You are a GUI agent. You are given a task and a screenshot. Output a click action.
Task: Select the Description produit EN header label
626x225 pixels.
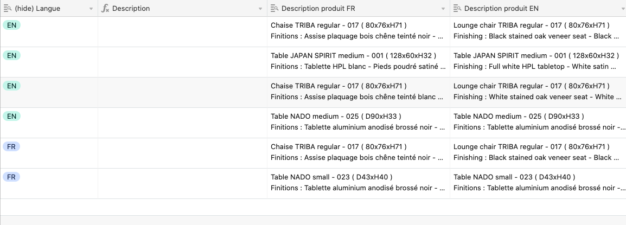click(x=501, y=9)
